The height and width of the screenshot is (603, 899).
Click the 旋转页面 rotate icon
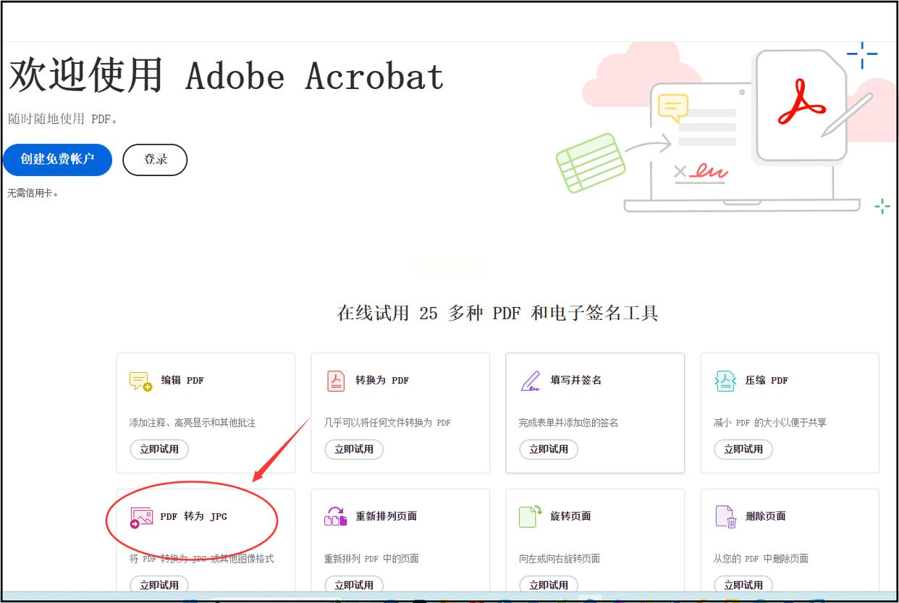(531, 517)
